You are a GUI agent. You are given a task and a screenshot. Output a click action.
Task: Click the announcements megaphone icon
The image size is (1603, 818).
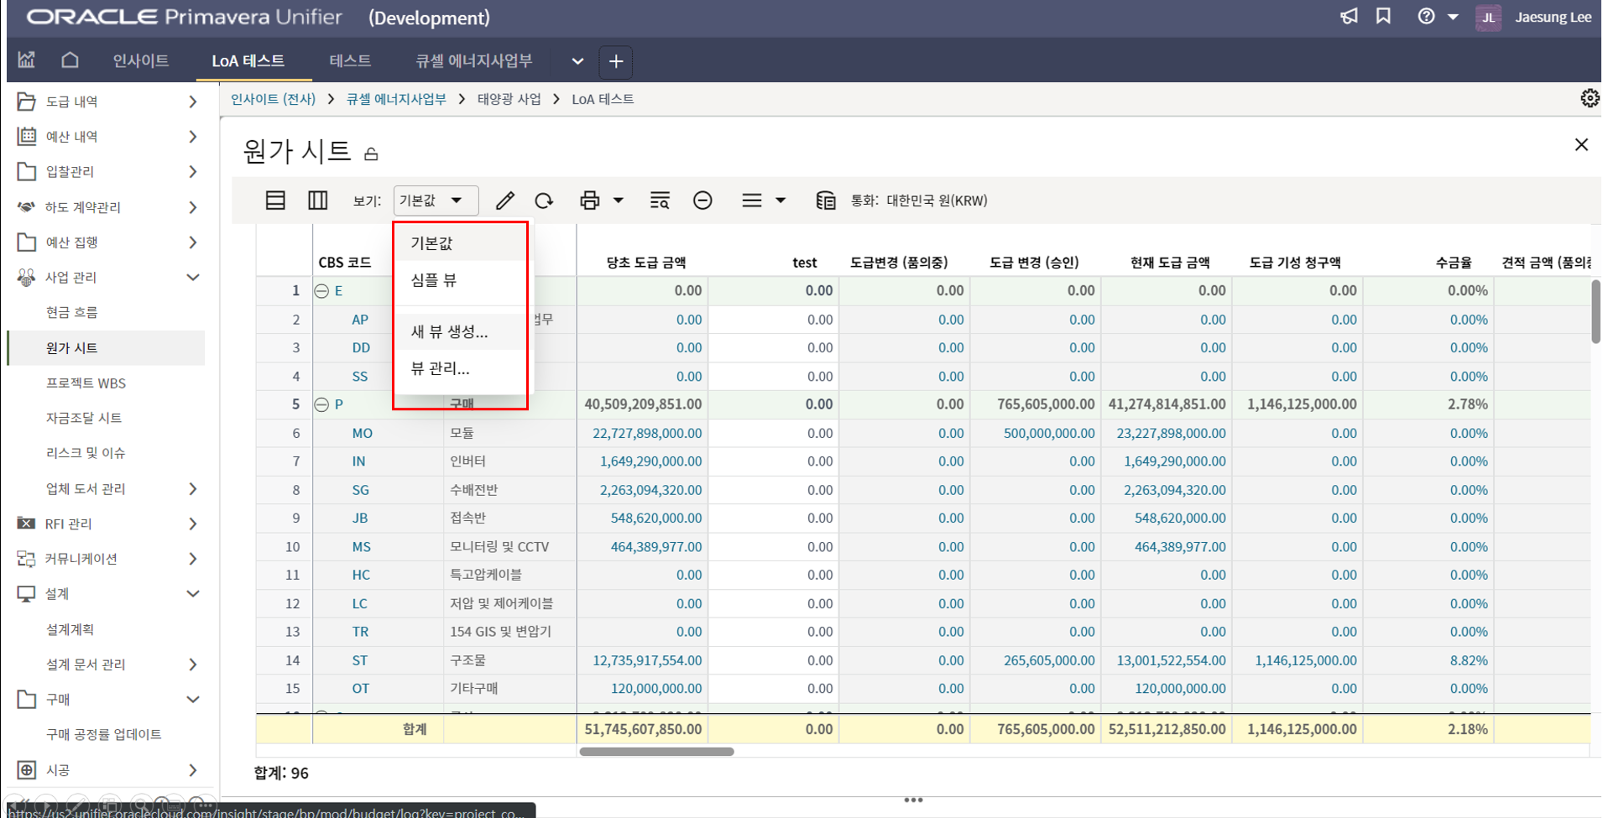pos(1349,17)
